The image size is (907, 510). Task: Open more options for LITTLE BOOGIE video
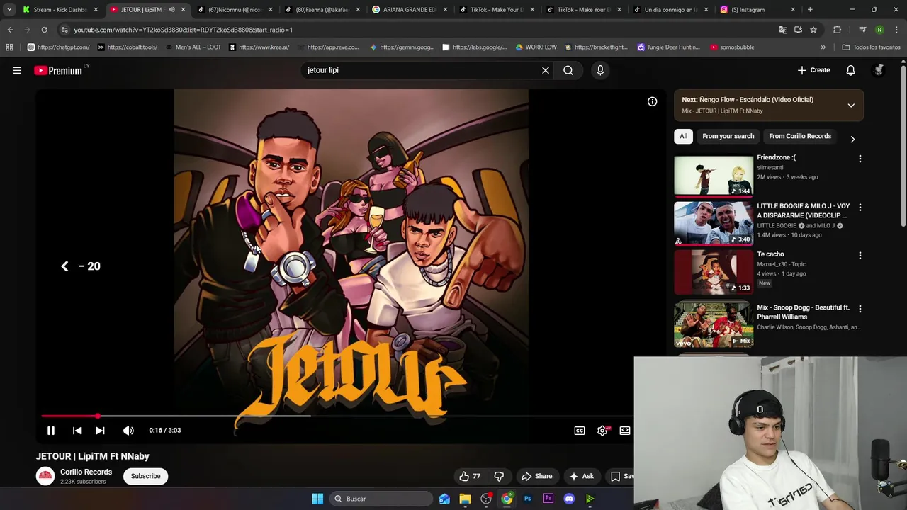(x=860, y=208)
